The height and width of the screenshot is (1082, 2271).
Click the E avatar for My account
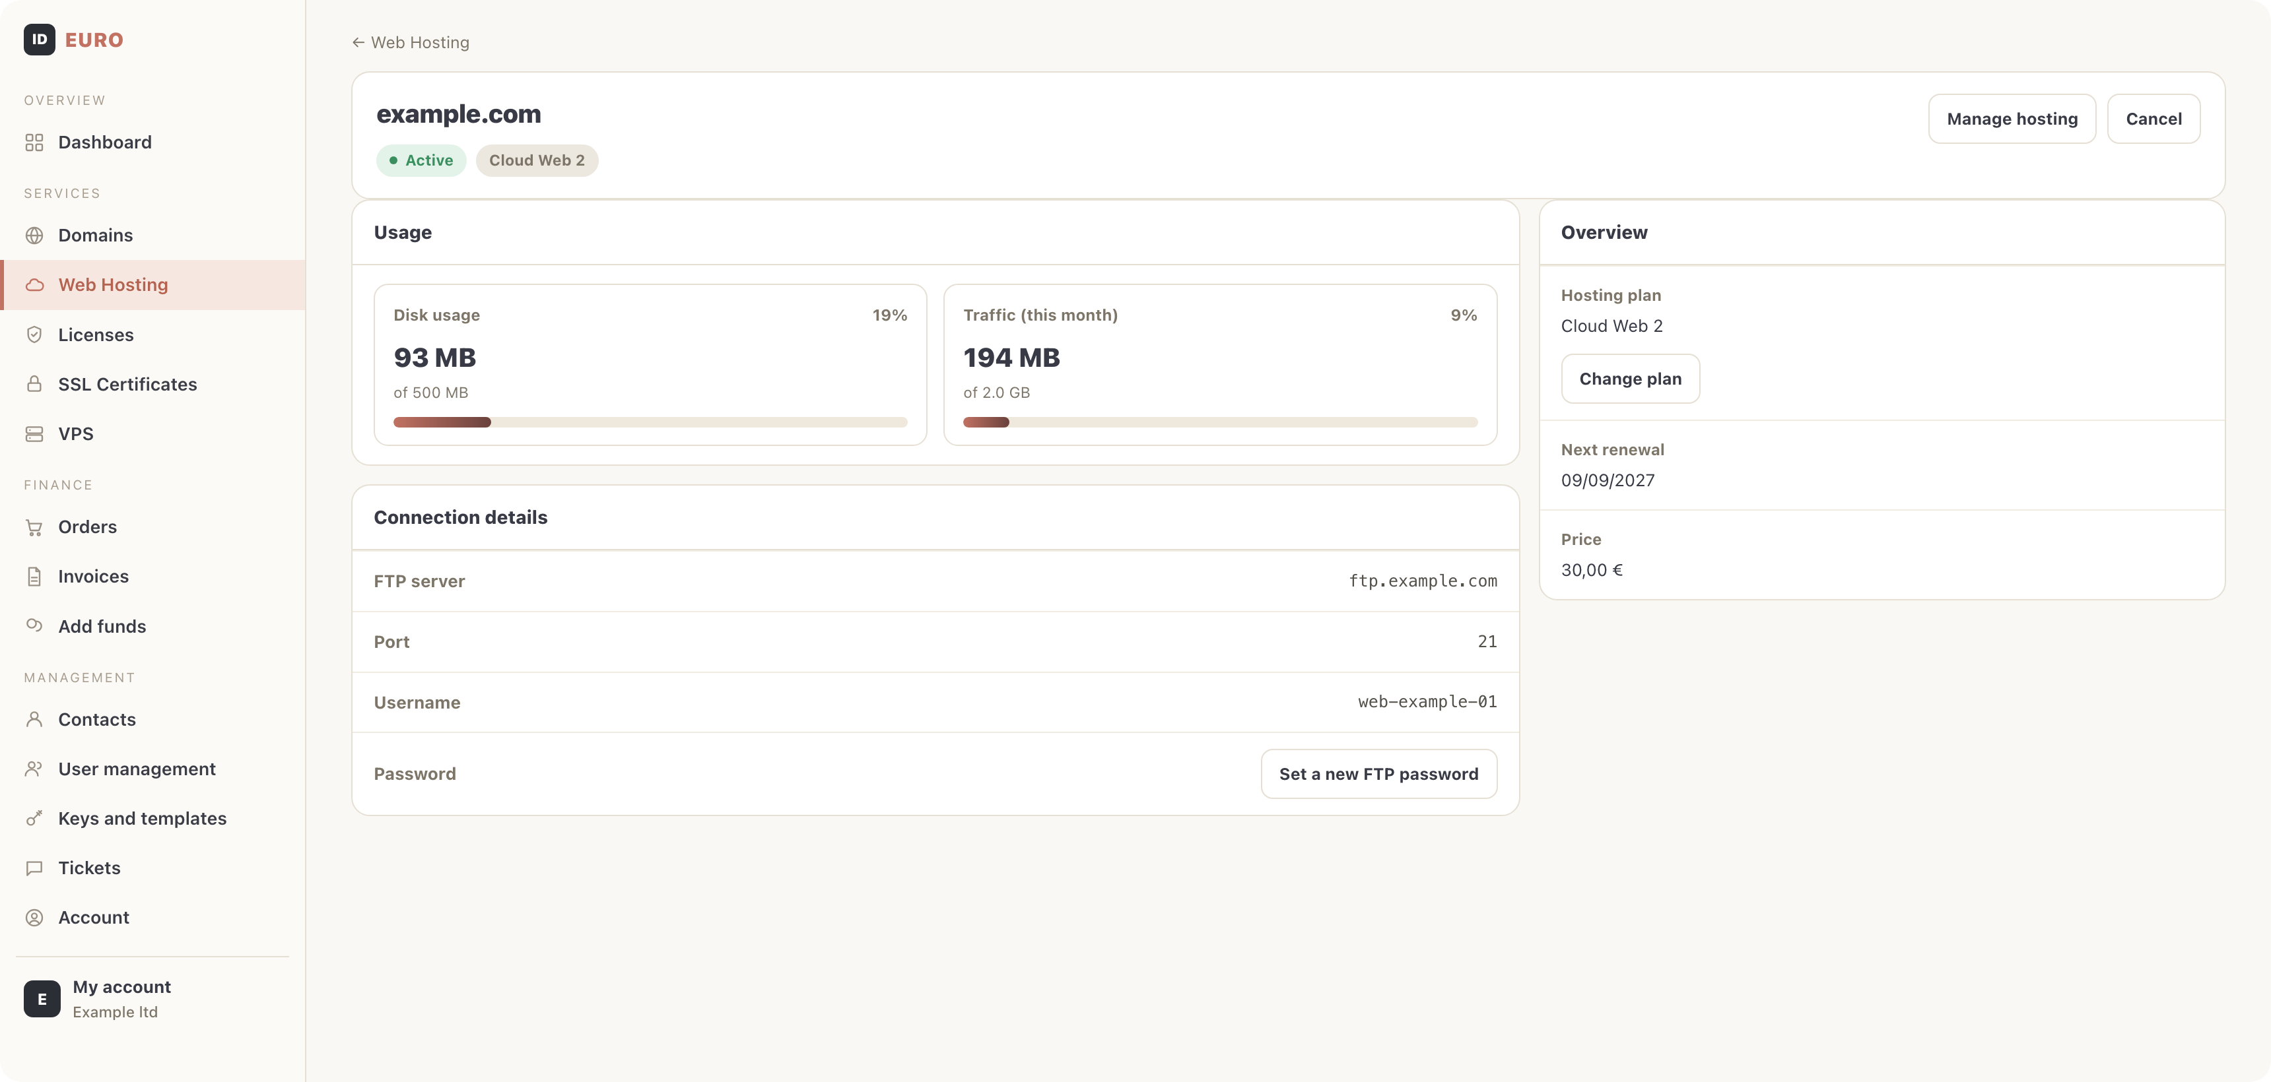pyautogui.click(x=42, y=999)
